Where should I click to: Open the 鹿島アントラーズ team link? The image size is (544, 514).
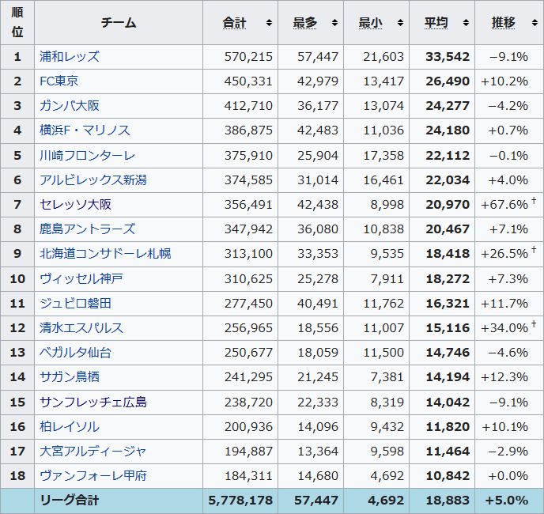click(x=87, y=229)
